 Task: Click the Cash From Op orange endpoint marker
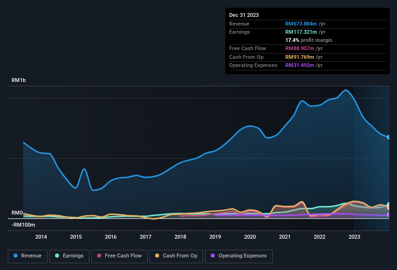(x=389, y=207)
